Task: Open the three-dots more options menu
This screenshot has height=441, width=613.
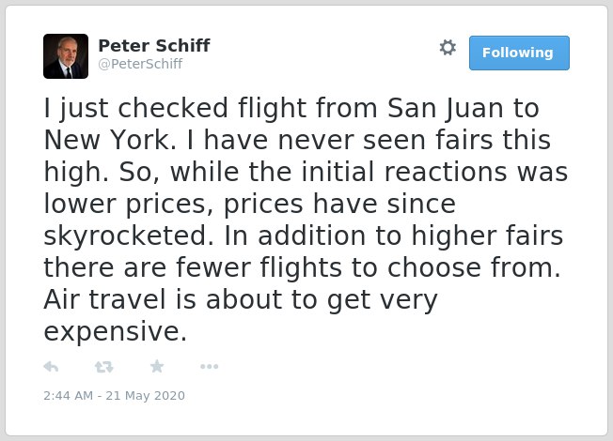Action: click(x=209, y=367)
